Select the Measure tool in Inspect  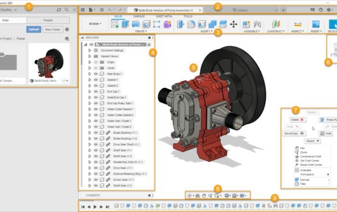pos(298,24)
